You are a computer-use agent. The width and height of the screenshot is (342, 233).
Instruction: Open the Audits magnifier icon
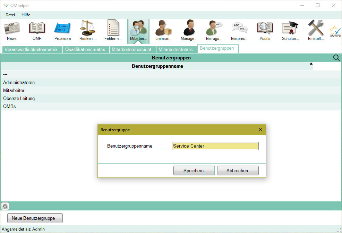[265, 31]
